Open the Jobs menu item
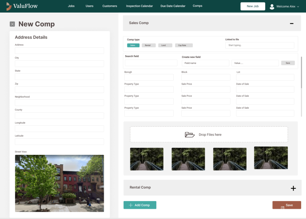This screenshot has width=306, height=219. tap(71, 6)
